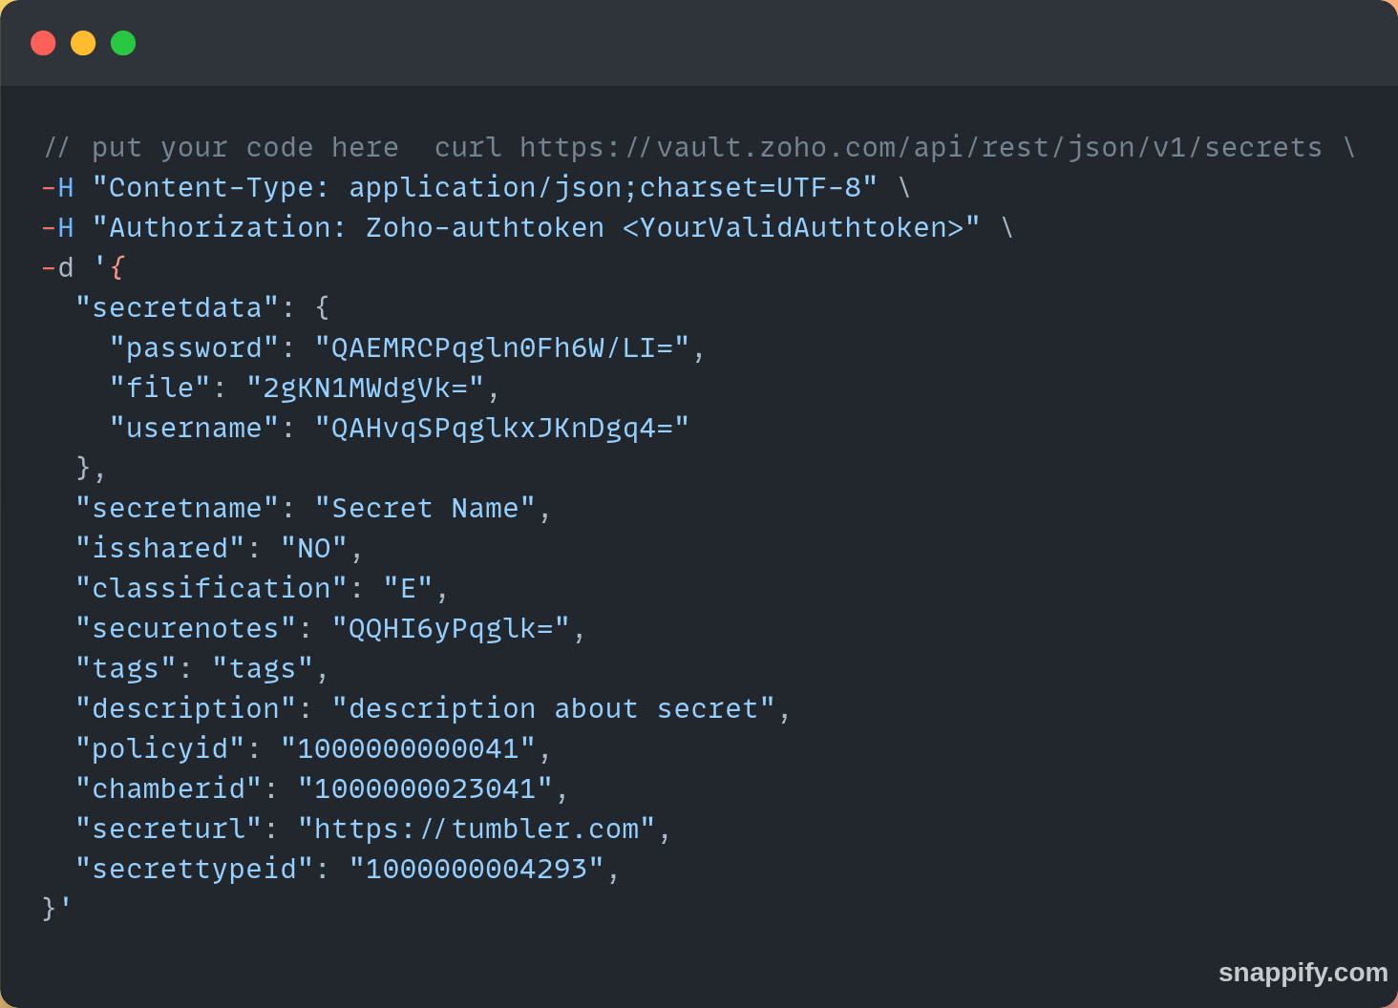Click the yellow minimize window dot
Image resolution: width=1398 pixels, height=1008 pixels.
point(83,43)
